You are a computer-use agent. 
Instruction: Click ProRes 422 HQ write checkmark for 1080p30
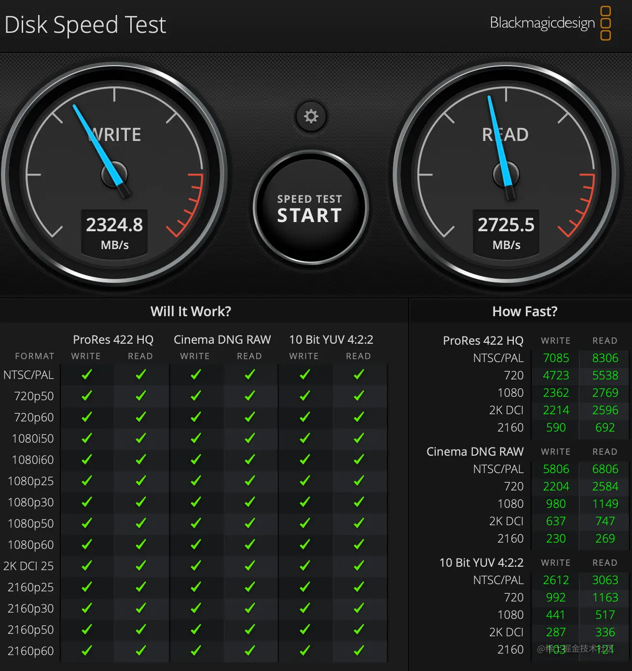click(87, 502)
